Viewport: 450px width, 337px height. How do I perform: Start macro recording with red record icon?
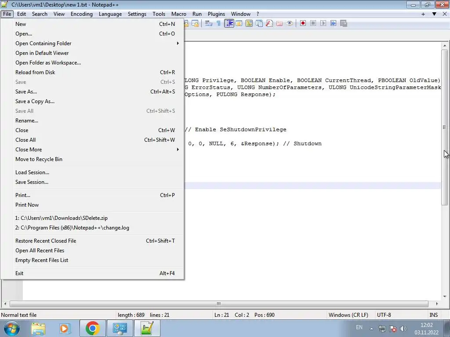303,24
